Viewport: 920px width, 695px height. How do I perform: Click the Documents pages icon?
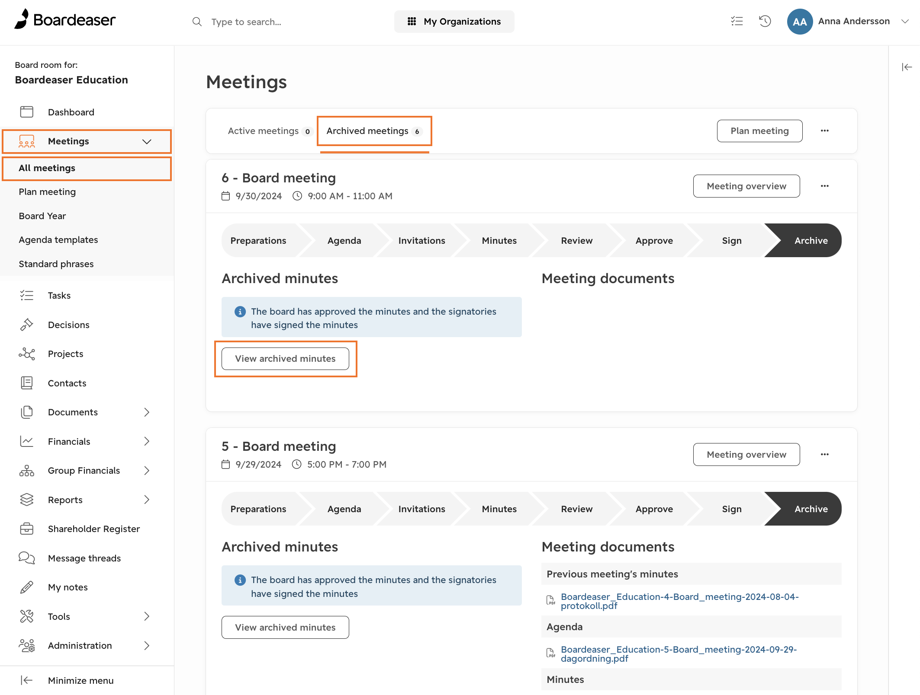click(27, 412)
